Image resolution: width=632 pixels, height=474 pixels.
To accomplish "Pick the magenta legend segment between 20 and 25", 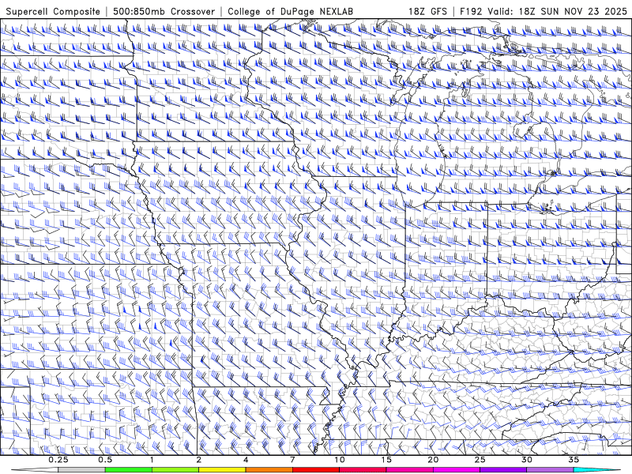I will click(457, 470).
